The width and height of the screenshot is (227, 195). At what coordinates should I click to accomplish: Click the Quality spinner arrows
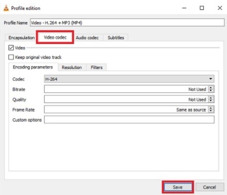click(x=211, y=99)
